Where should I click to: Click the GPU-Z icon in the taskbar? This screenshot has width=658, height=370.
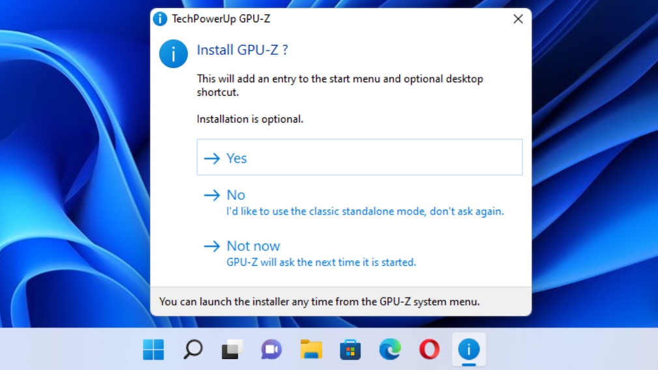[468, 350]
